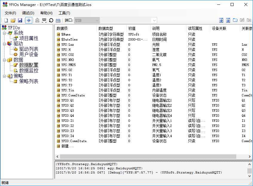Viewport: 253px width, 186px height.
Task: Click the calendar-style toolbar icon
Action: pyautogui.click(x=58, y=20)
